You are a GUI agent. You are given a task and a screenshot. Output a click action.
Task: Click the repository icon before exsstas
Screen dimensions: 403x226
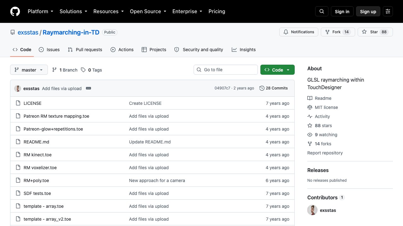click(13, 32)
